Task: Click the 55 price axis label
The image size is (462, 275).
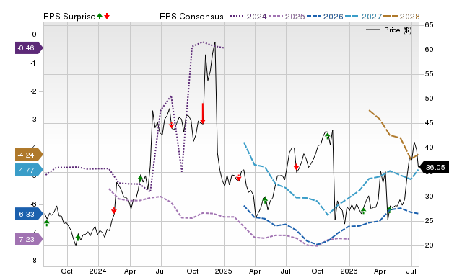Action: pyautogui.click(x=429, y=73)
